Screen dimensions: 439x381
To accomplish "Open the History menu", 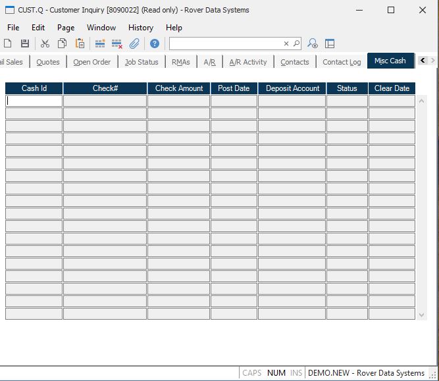I will click(140, 28).
